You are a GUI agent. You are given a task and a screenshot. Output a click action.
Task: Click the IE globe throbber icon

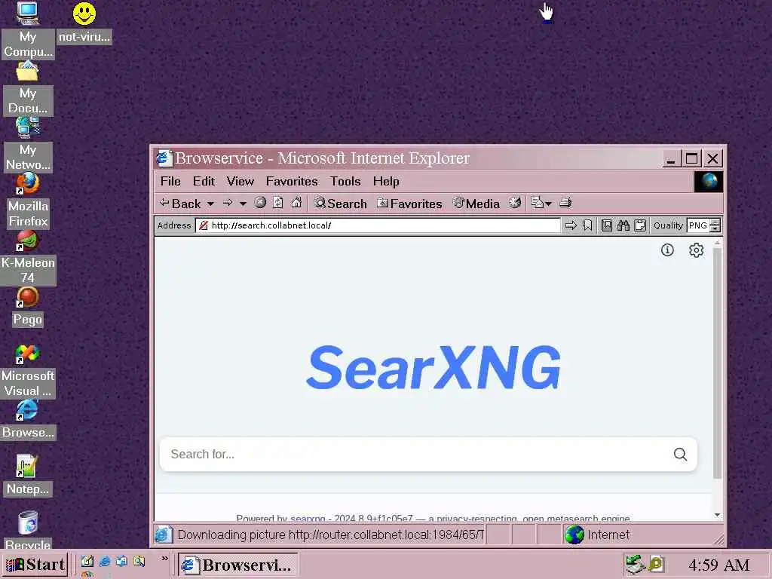(x=709, y=181)
